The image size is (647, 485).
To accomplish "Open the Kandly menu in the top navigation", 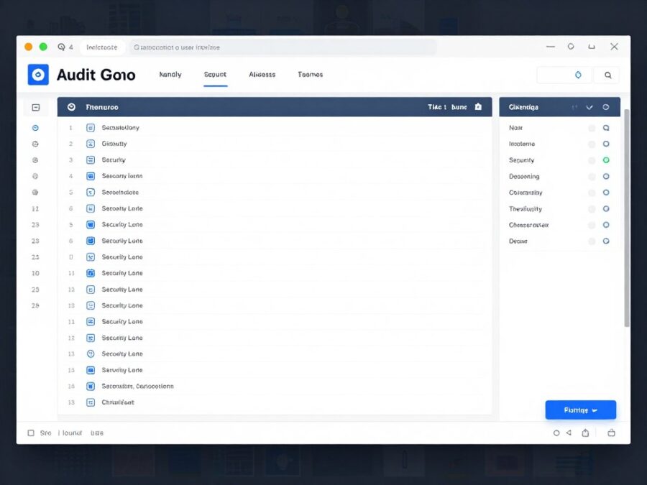I will (170, 75).
